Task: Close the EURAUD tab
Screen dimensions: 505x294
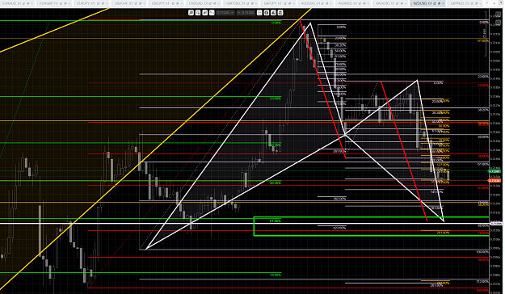Action: pos(32,3)
